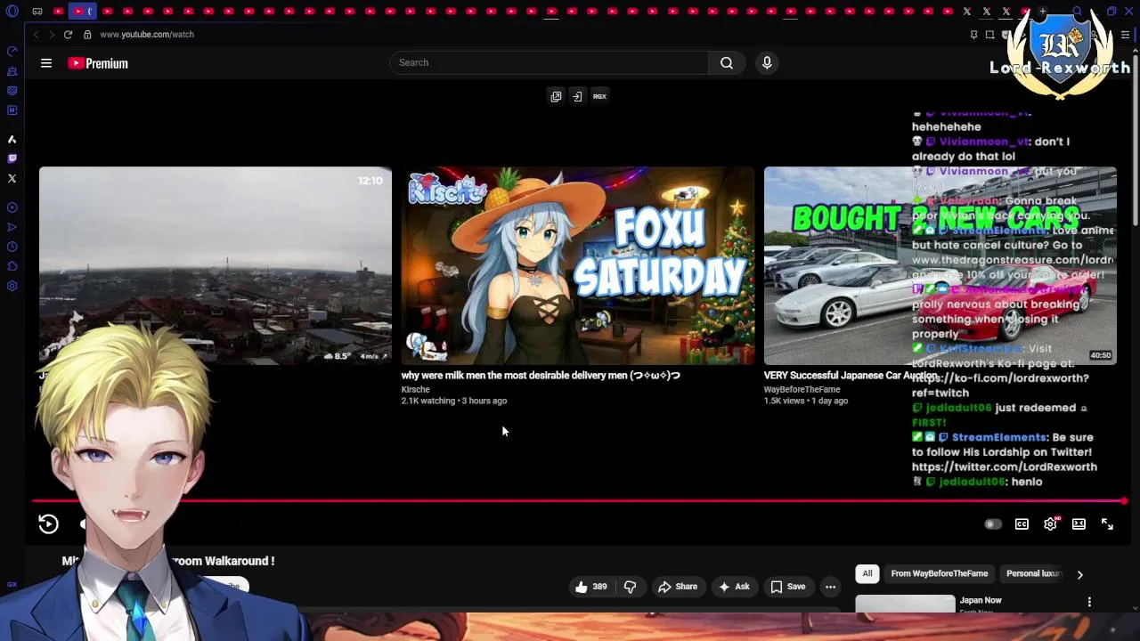This screenshot has height=641, width=1140.
Task: Go forward with the browser forward arrow
Action: point(51,35)
